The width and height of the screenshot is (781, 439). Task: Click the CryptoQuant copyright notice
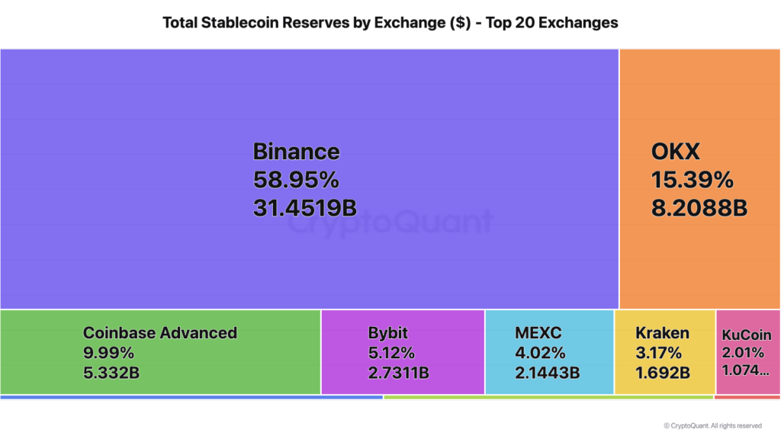(712, 426)
